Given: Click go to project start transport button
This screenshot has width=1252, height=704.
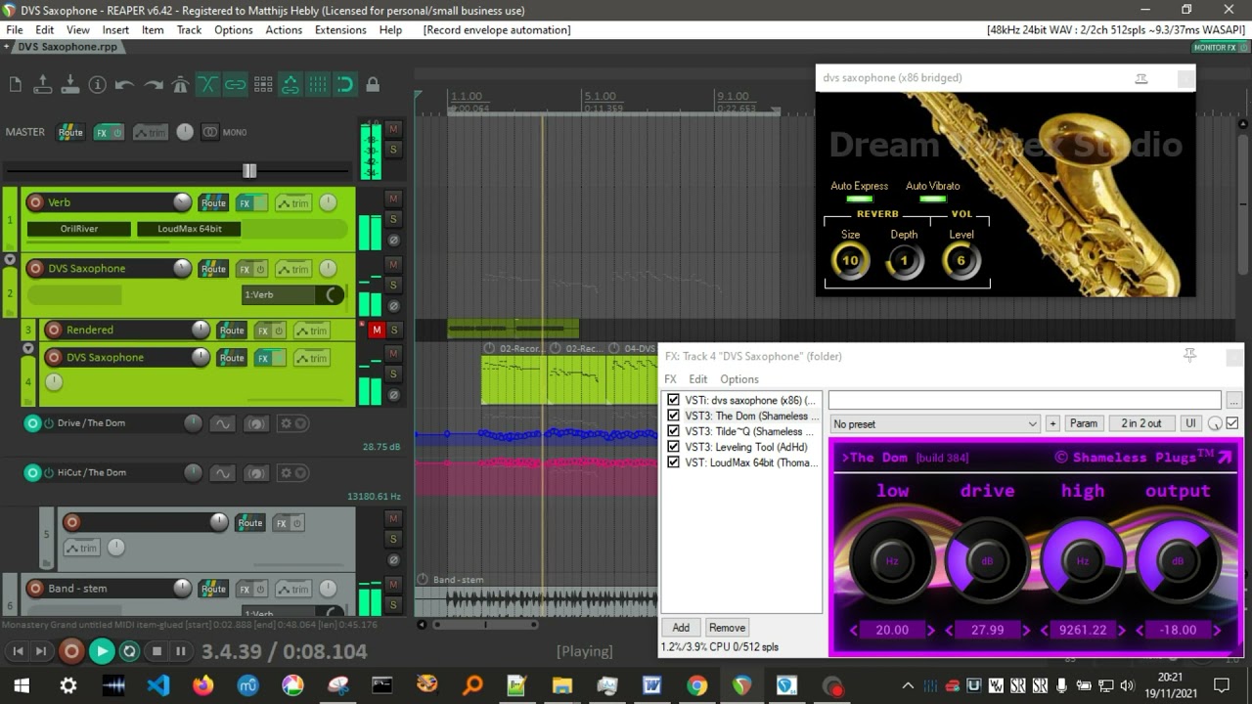Looking at the screenshot, I should click(18, 651).
